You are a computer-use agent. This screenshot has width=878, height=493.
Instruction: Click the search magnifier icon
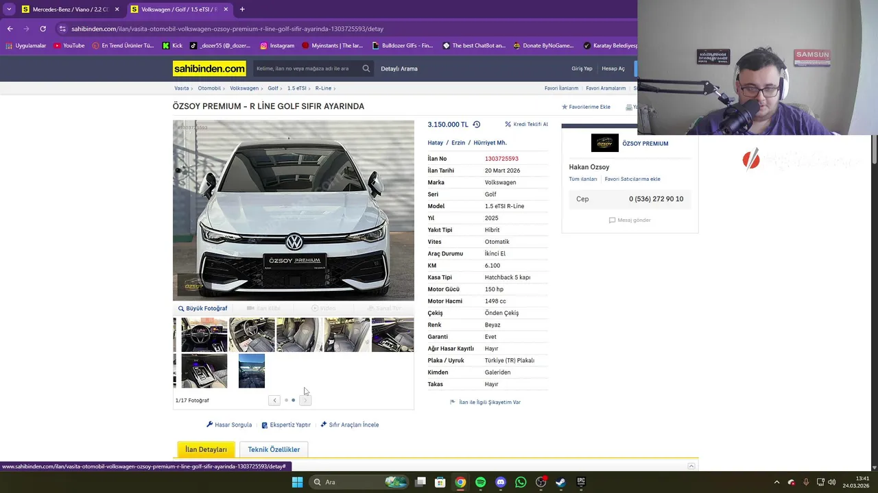click(x=366, y=68)
